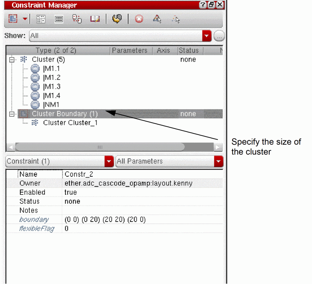Collapse the Cluster Boundary tree node
The height and width of the screenshot is (284, 312).
coord(12,114)
